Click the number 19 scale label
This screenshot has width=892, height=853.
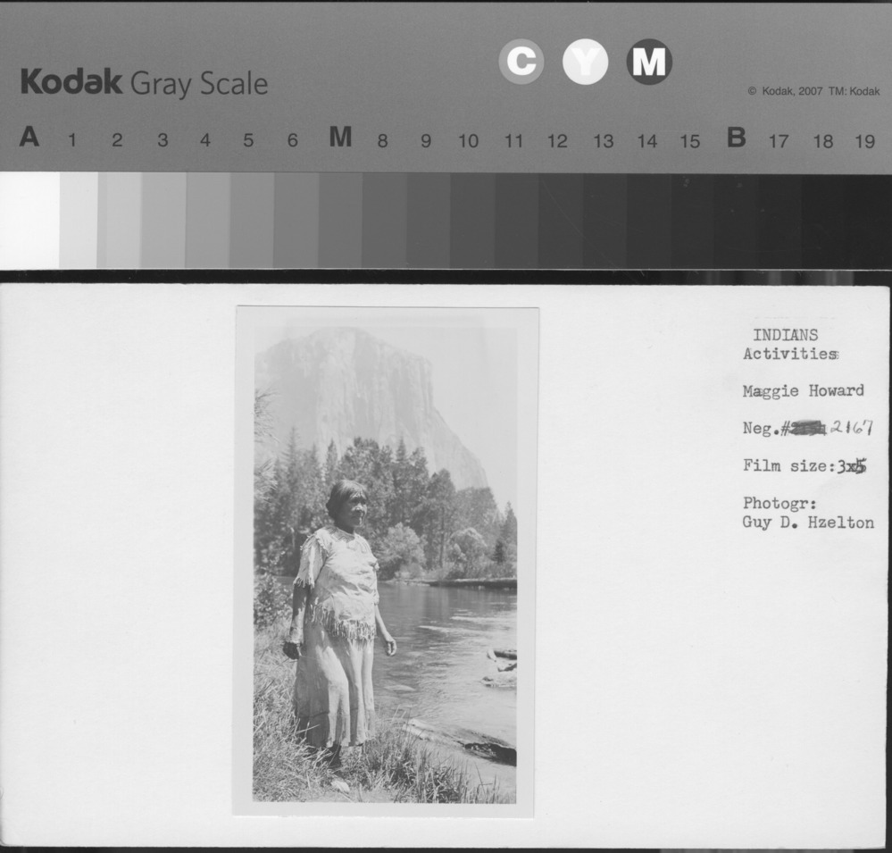[x=864, y=141]
